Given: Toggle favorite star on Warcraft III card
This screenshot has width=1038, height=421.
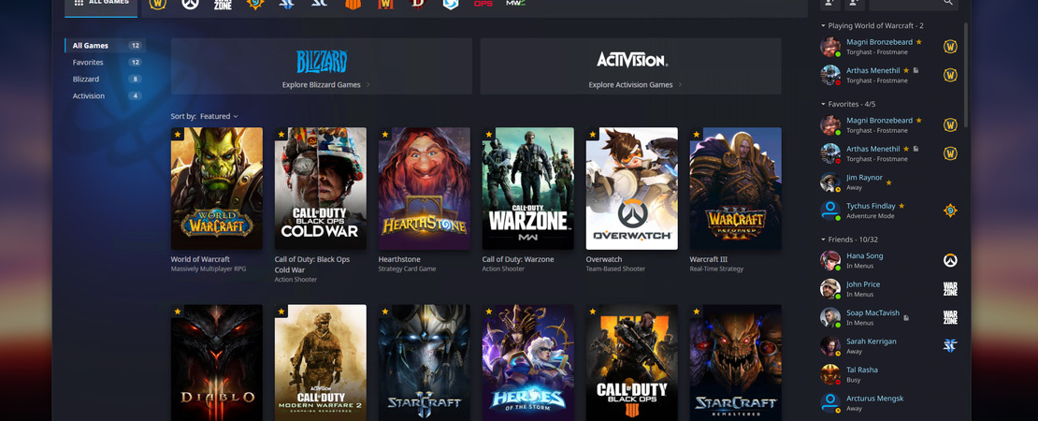Looking at the screenshot, I should [x=697, y=134].
